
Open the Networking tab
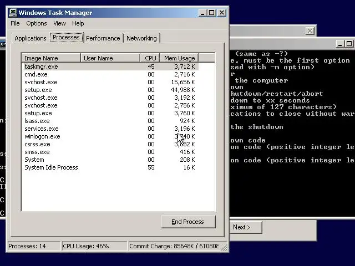[x=141, y=38]
